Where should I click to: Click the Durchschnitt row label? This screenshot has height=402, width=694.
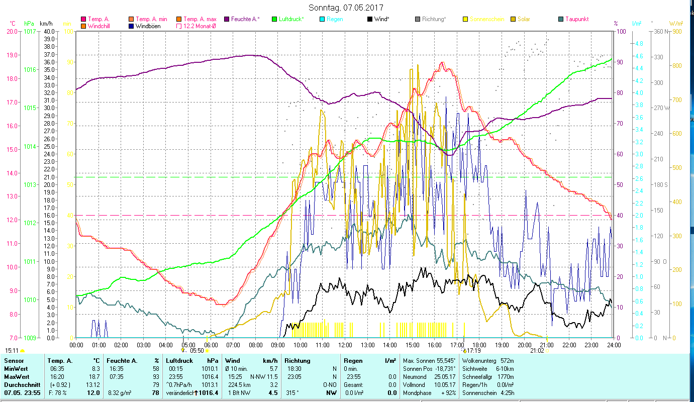pos(21,385)
